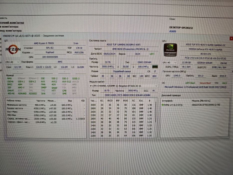Click the PCIe v4.0 x16 bus field
233x175 pixels.
point(206,58)
